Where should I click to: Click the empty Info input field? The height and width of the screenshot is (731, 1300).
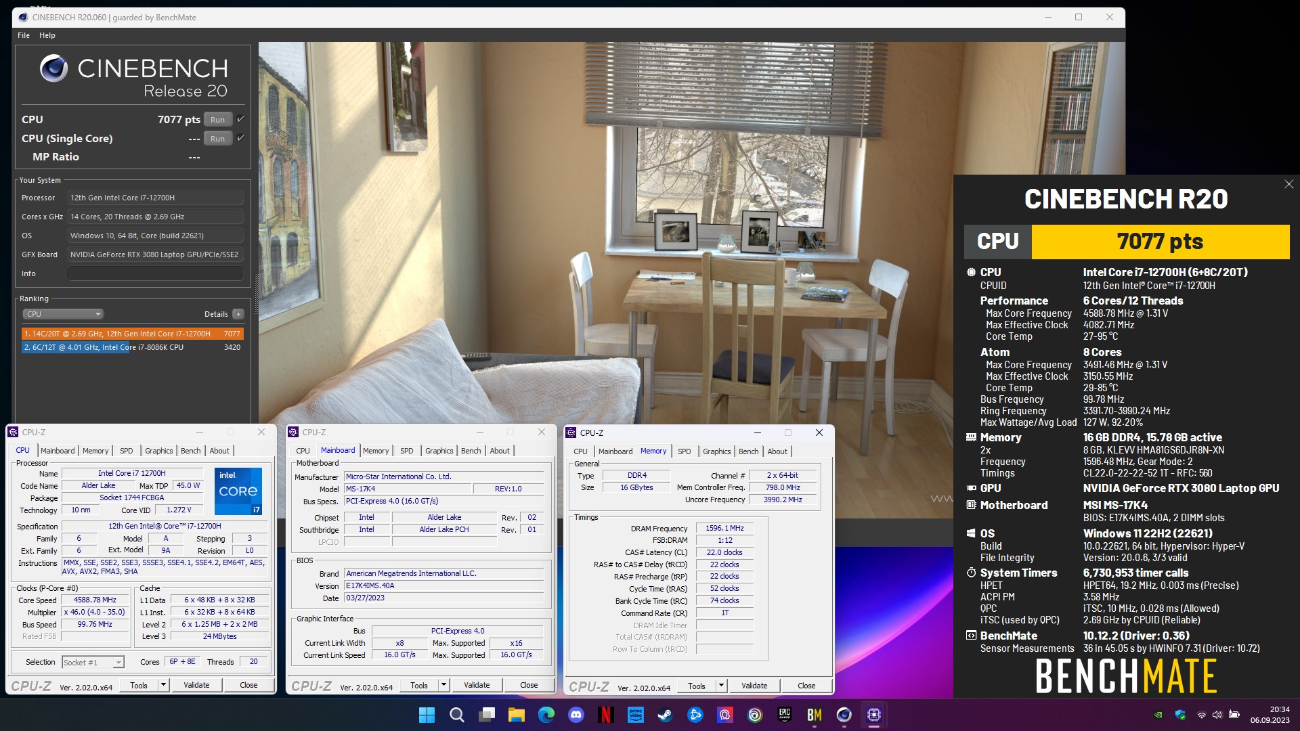(x=155, y=273)
